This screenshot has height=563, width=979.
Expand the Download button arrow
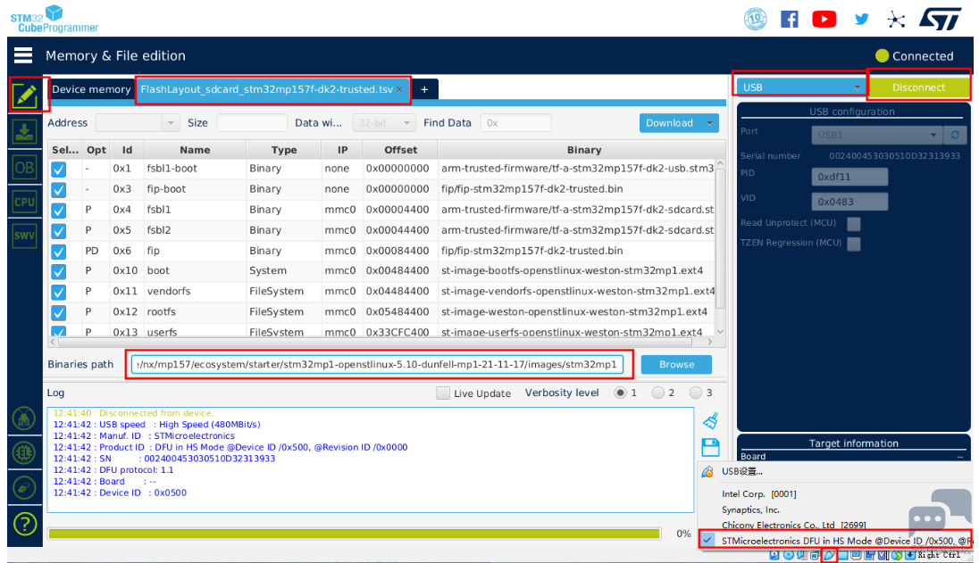click(x=709, y=123)
